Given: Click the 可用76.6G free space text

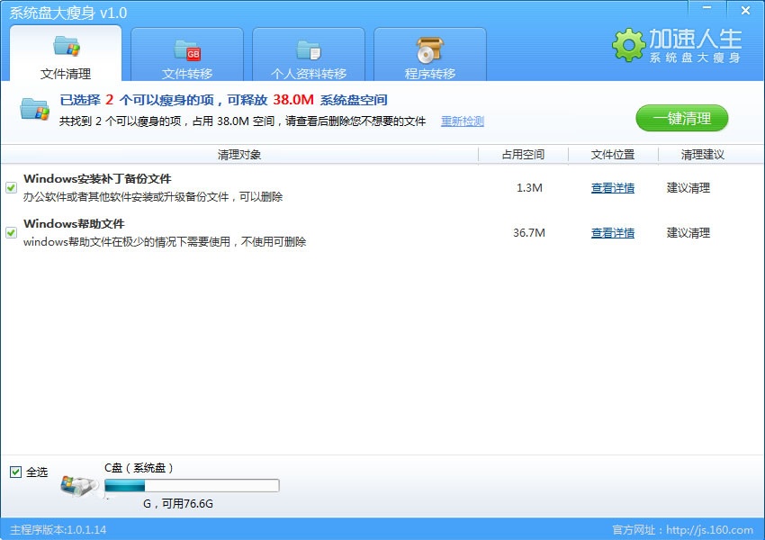Looking at the screenshot, I should click(x=187, y=503).
